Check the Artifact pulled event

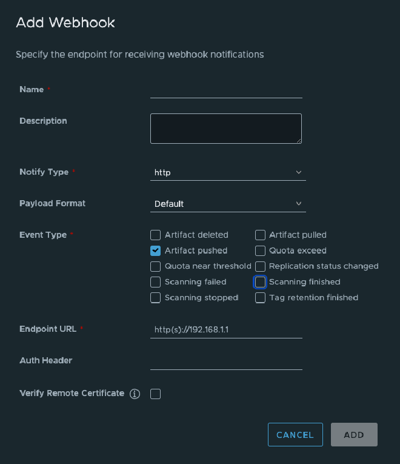[x=261, y=235]
